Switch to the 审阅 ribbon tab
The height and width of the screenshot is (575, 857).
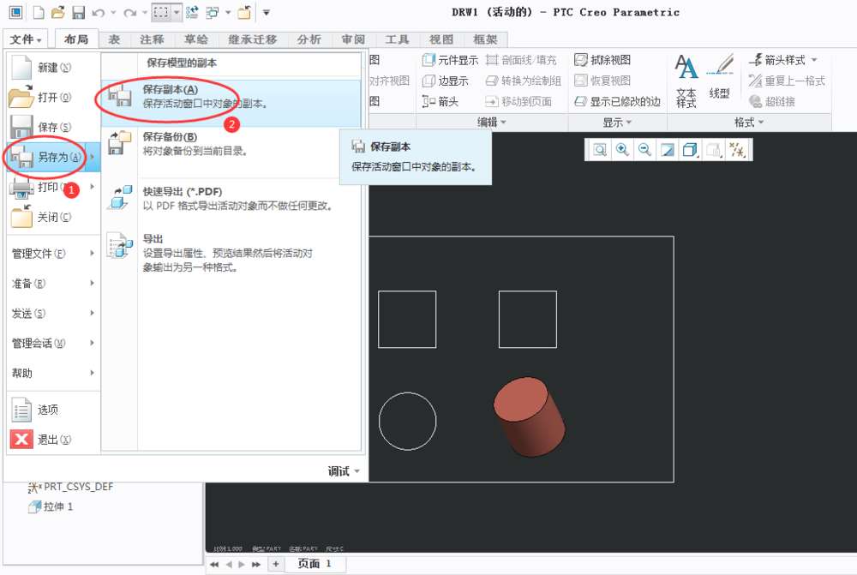click(353, 39)
